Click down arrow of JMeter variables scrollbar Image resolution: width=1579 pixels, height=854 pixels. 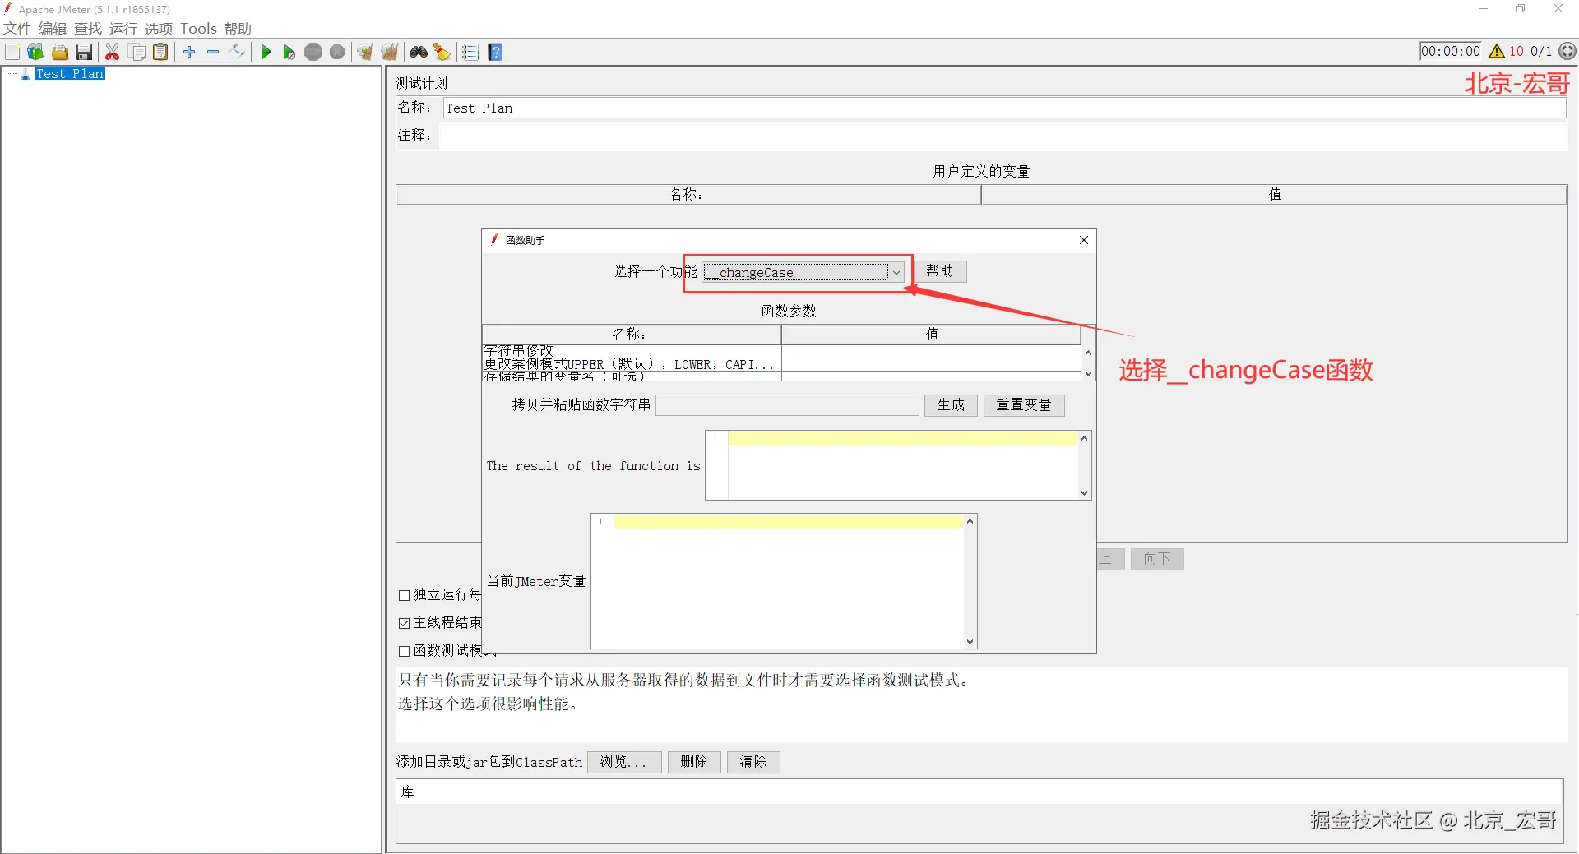[970, 642]
